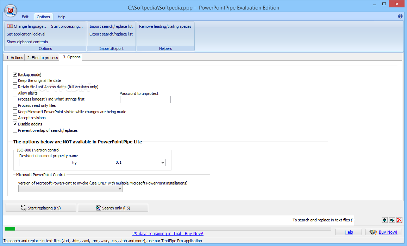Click Start processing in the ribbon
The height and width of the screenshot is (246, 407).
point(67,26)
